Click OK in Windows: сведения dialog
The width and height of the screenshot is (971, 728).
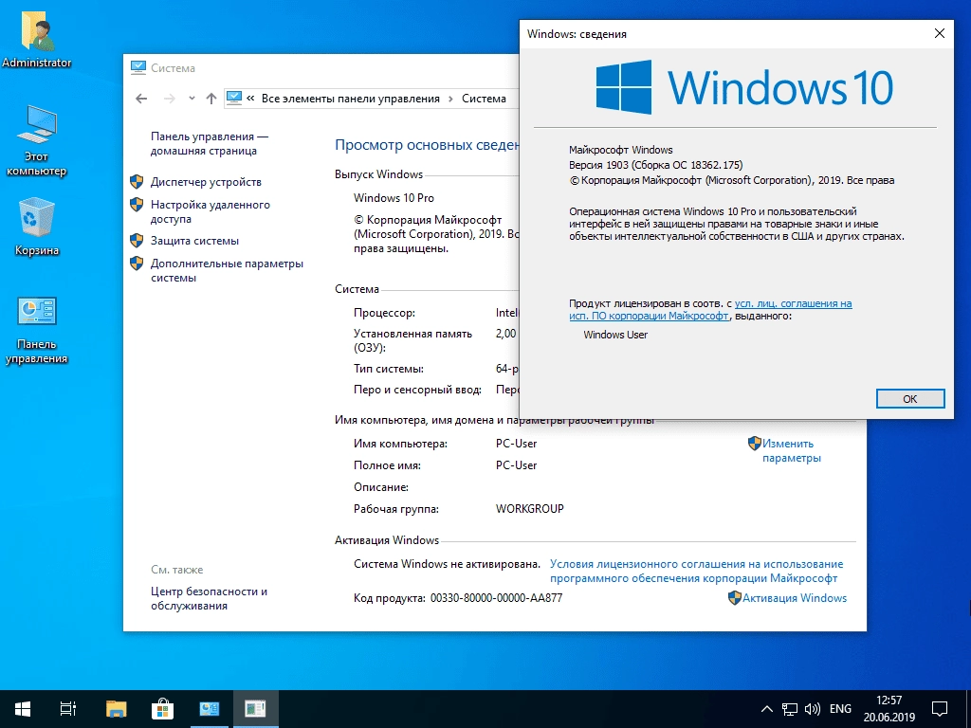[x=909, y=399]
